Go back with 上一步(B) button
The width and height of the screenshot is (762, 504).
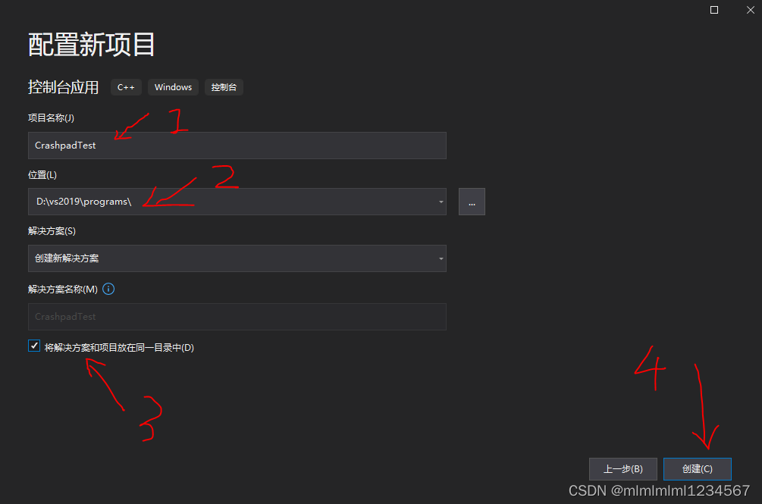pos(623,469)
